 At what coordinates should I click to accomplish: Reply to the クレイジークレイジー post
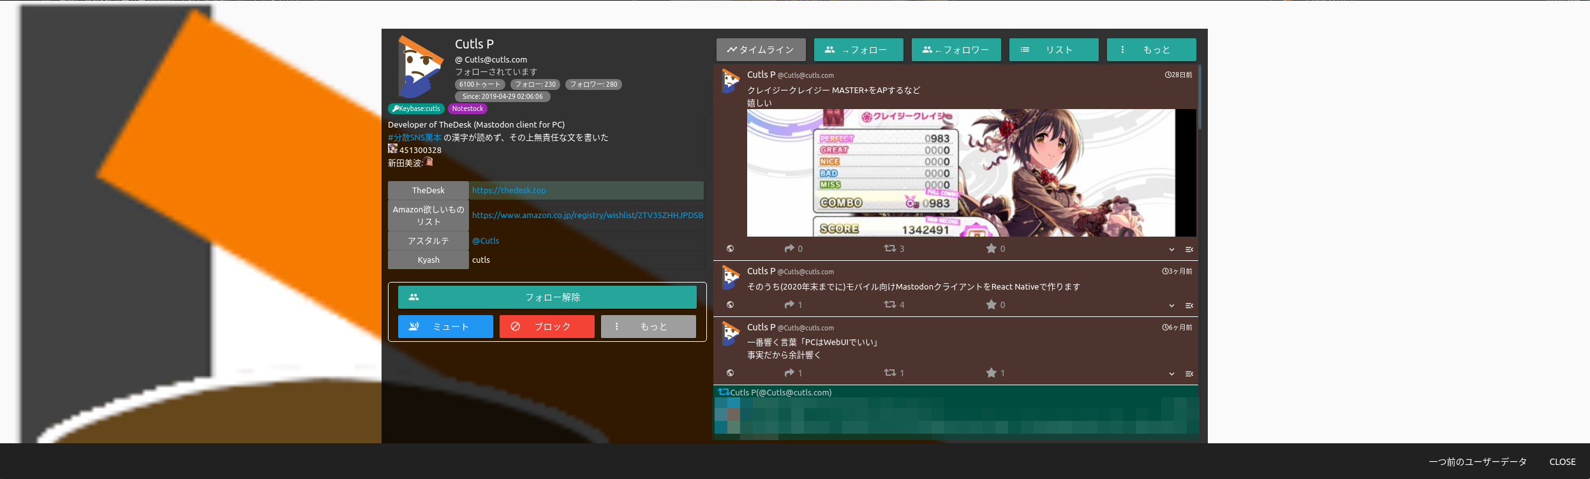point(789,248)
